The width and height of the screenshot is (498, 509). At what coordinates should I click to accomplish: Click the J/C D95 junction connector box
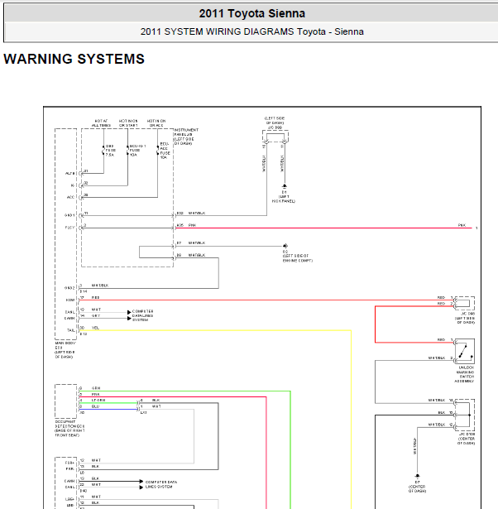click(465, 303)
